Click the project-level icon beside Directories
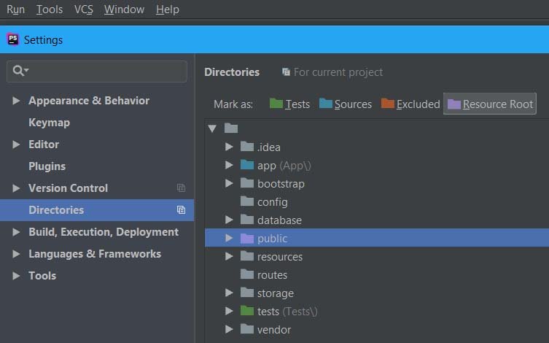The width and height of the screenshot is (549, 343). coord(181,210)
